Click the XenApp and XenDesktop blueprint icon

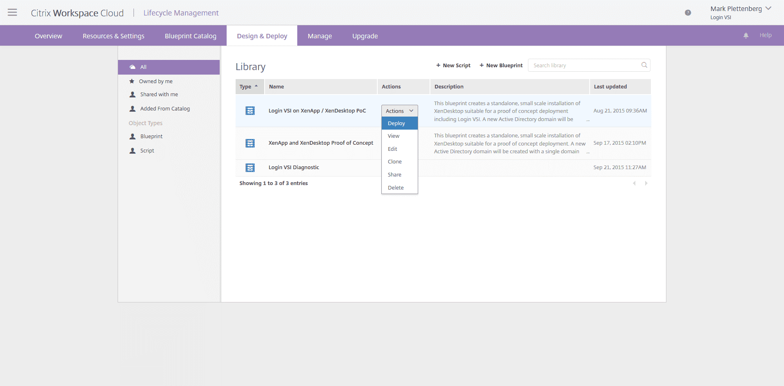pyautogui.click(x=250, y=143)
